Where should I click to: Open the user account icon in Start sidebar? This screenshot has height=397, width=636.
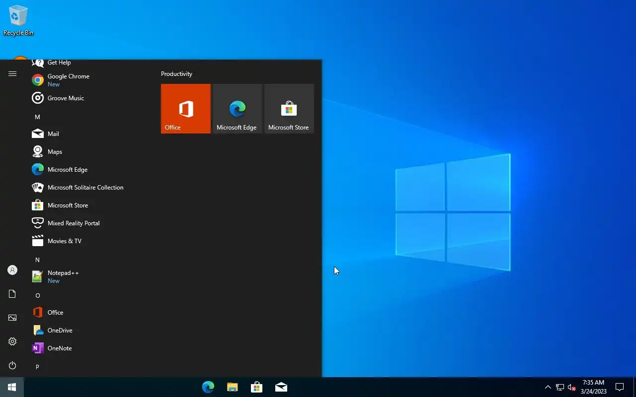coord(12,270)
